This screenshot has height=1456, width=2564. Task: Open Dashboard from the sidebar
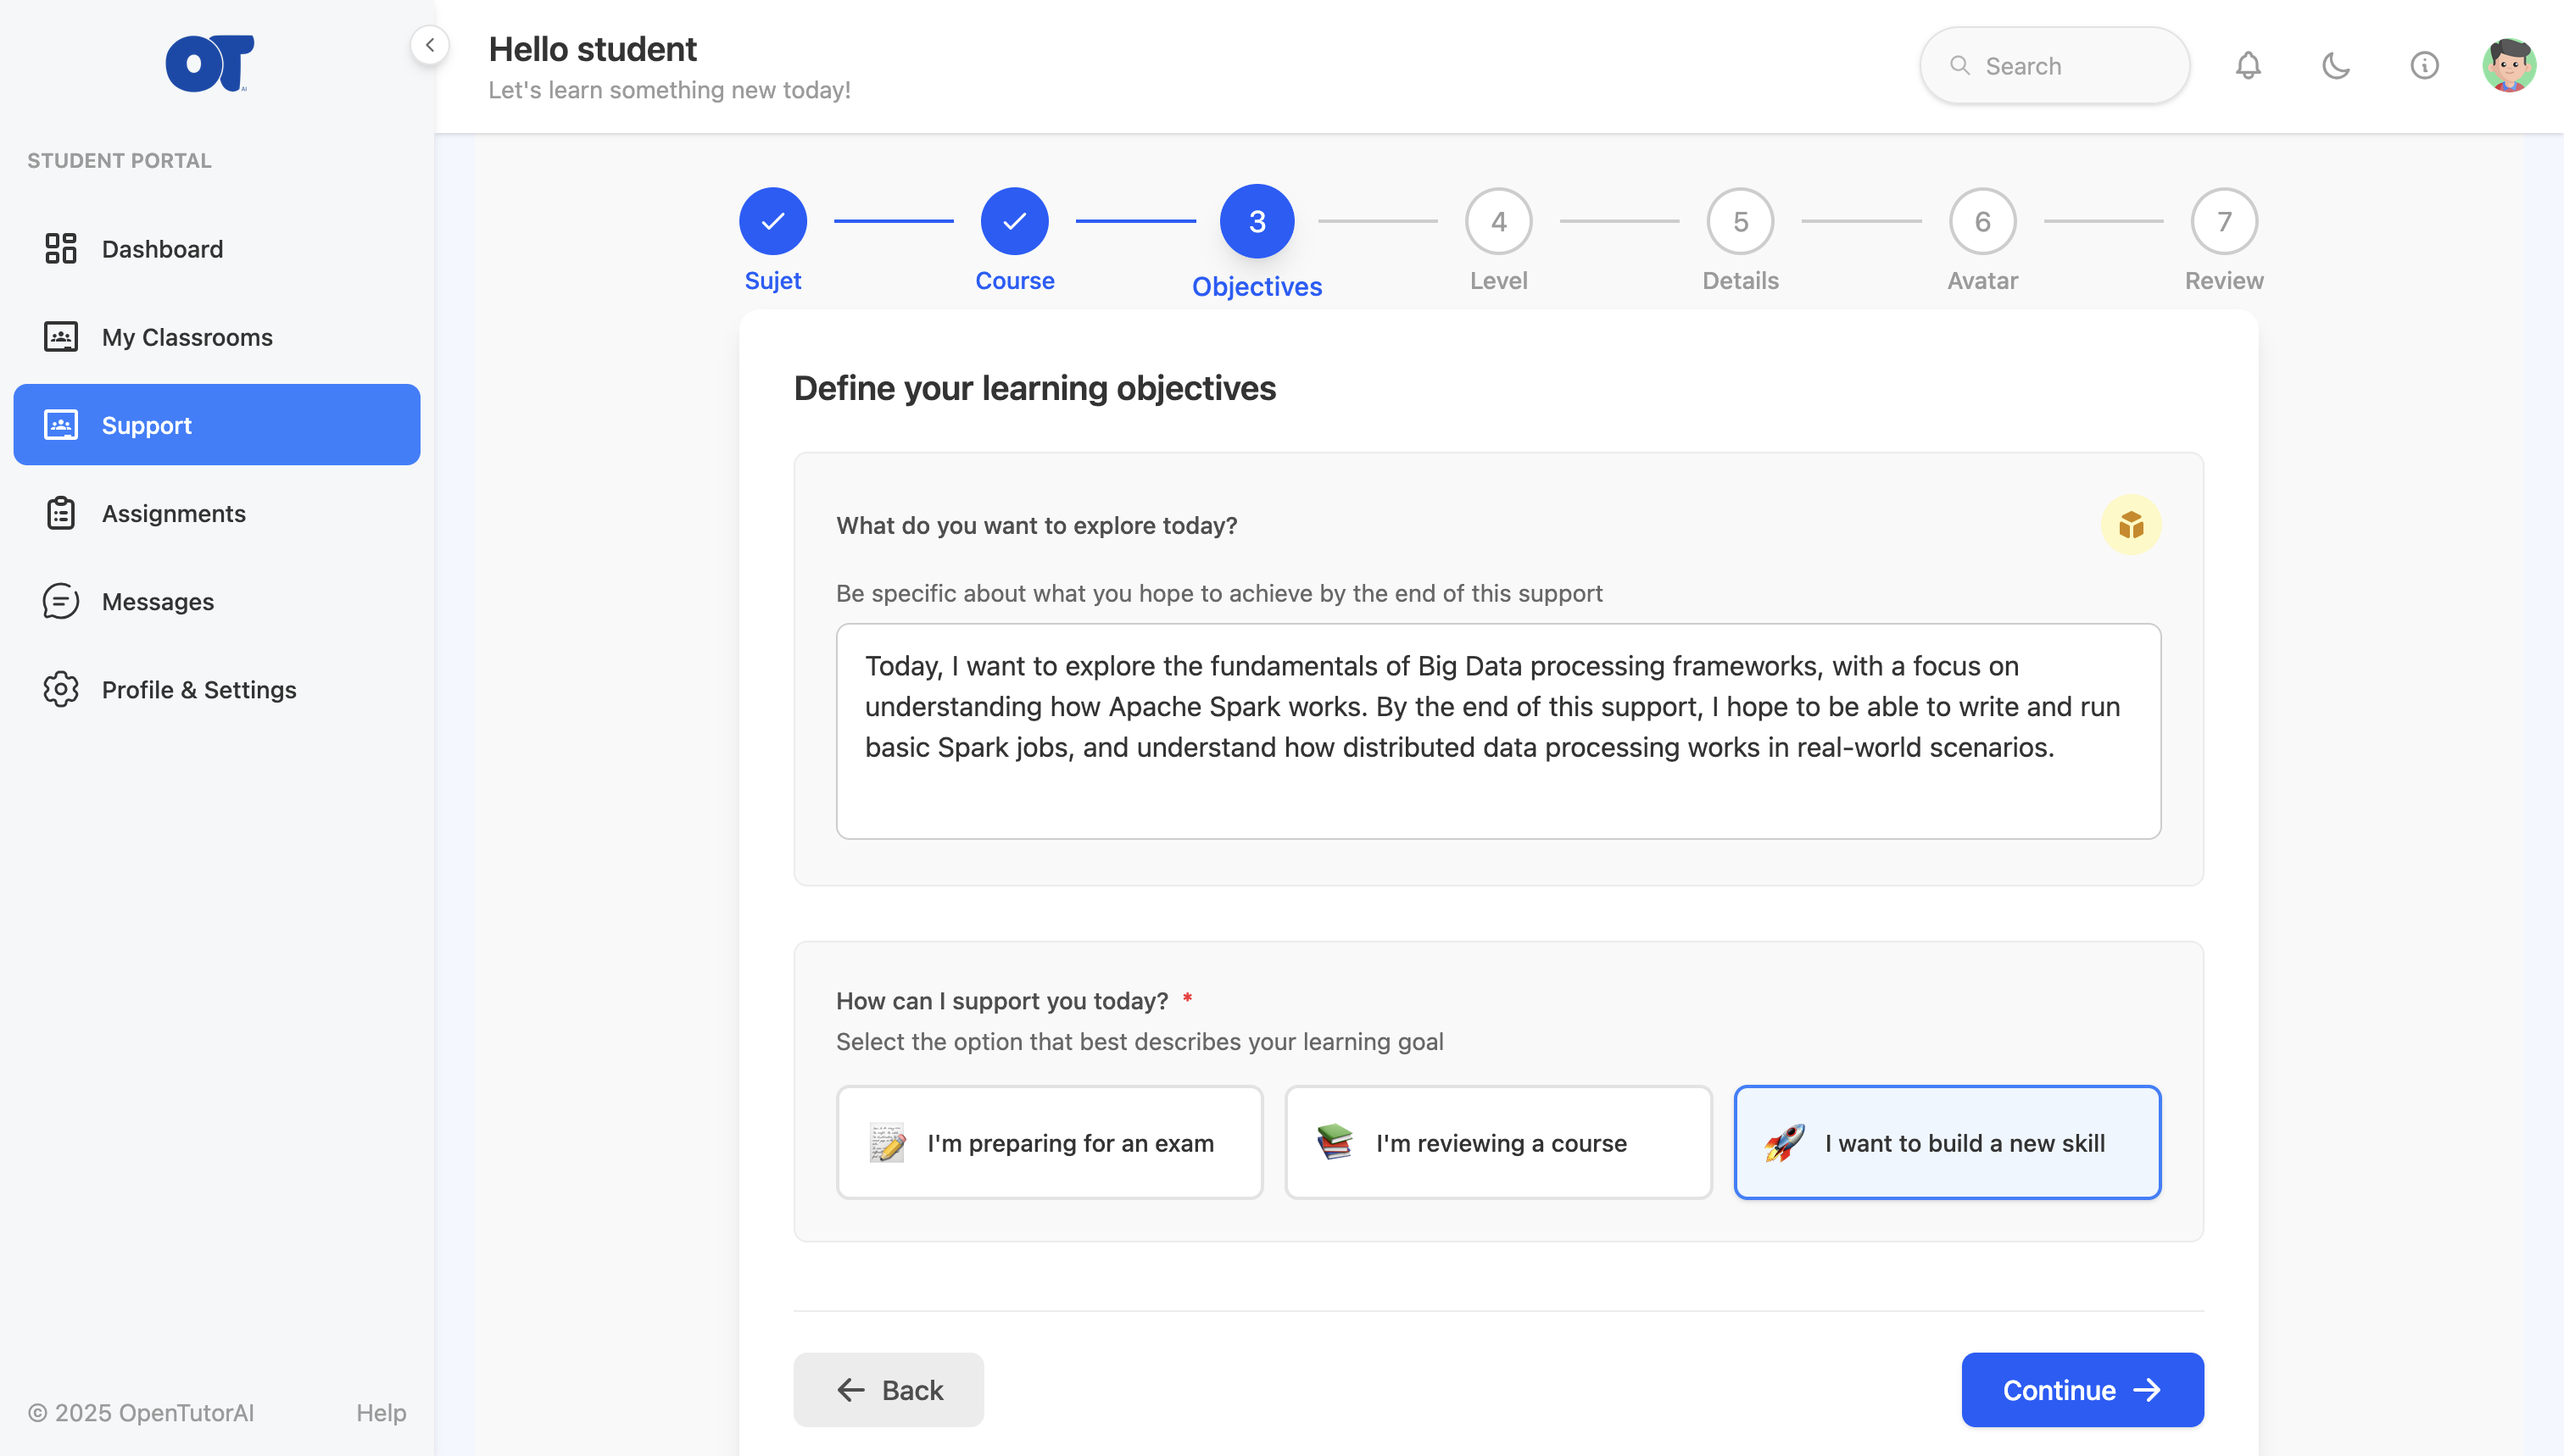point(162,249)
